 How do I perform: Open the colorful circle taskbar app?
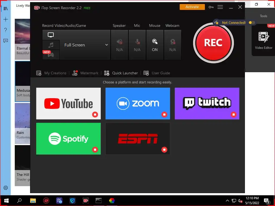(112, 201)
